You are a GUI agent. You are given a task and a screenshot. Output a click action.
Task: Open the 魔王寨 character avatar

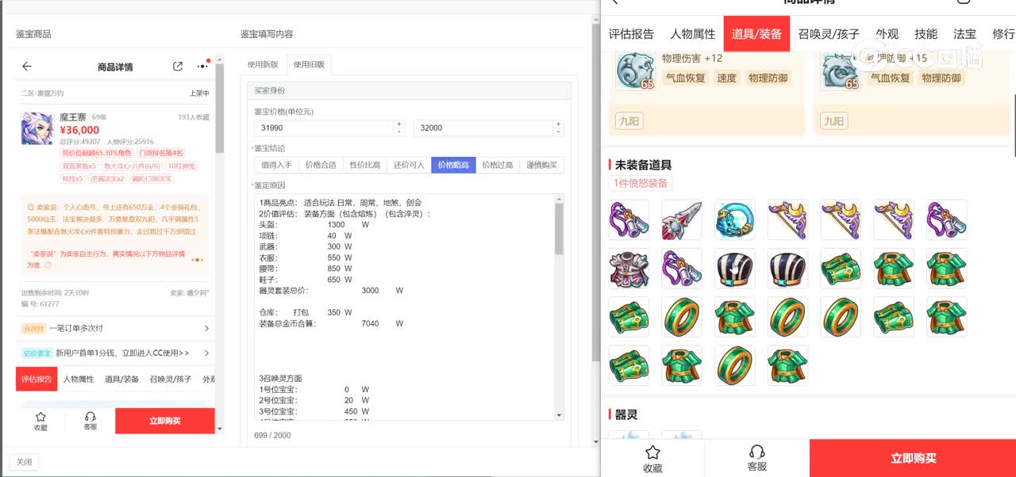[x=38, y=128]
